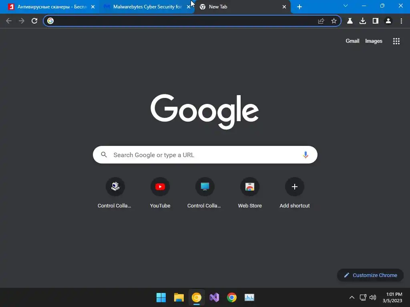Image resolution: width=410 pixels, height=307 pixels.
Task: Open Chrome three-dot menu
Action: [x=401, y=21]
